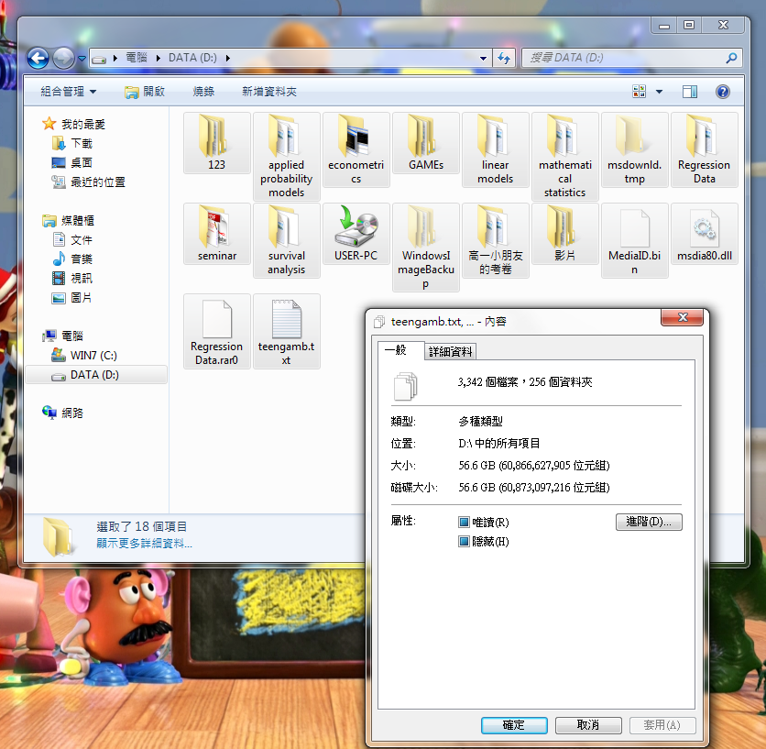766x749 pixels.
Task: Select the survival analysis folder
Action: coord(286,240)
